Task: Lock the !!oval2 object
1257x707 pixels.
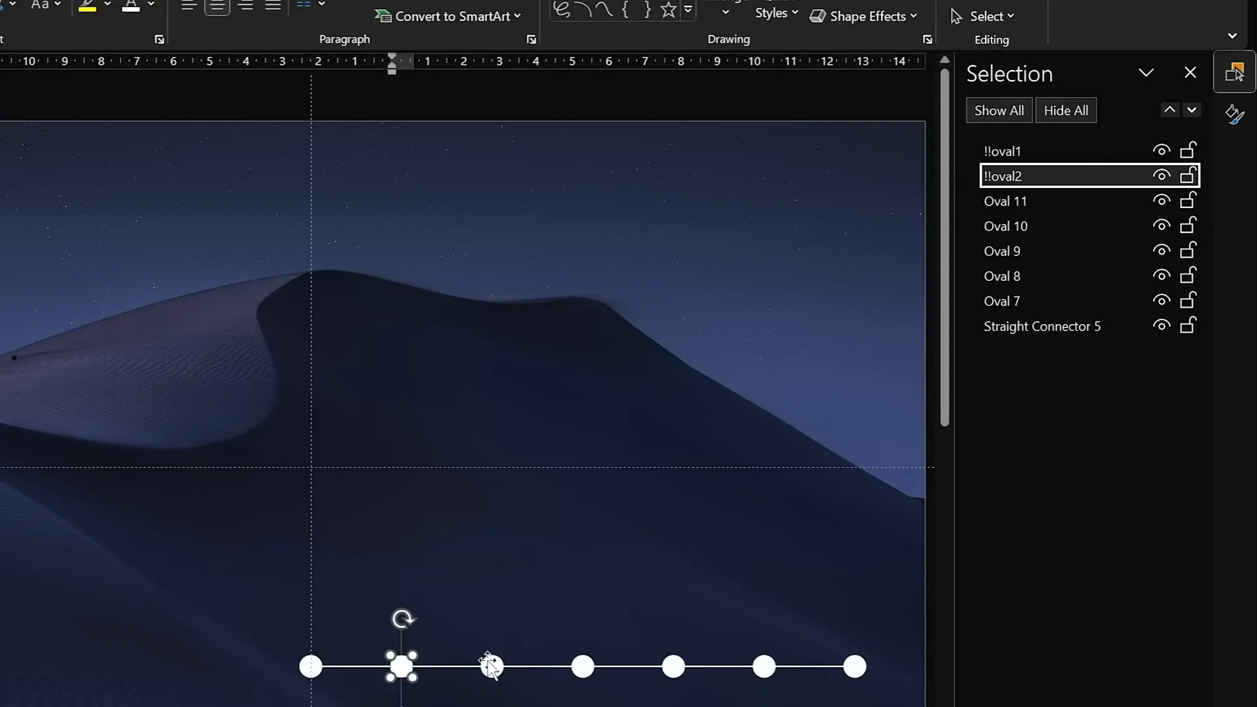Action: (x=1188, y=175)
